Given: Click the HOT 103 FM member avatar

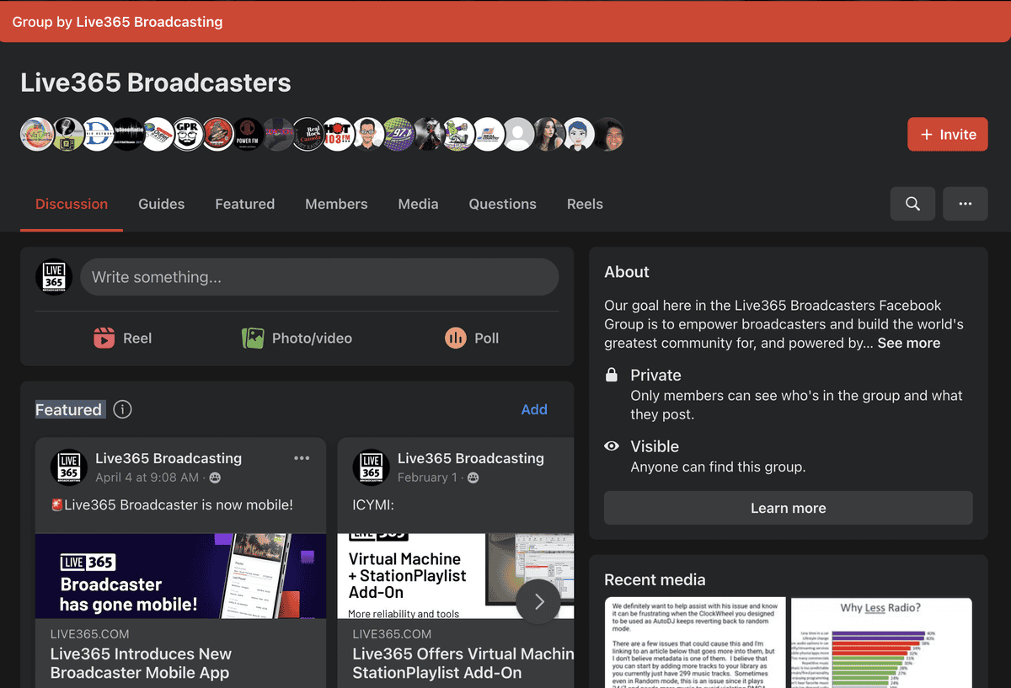Looking at the screenshot, I should [x=338, y=135].
